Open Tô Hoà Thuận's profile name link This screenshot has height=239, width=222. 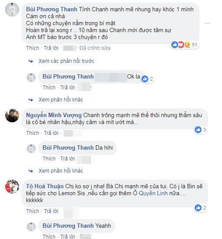click(45, 186)
